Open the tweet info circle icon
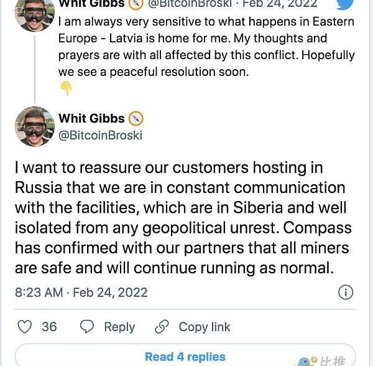Viewport: 373px width, 366px height. [345, 293]
